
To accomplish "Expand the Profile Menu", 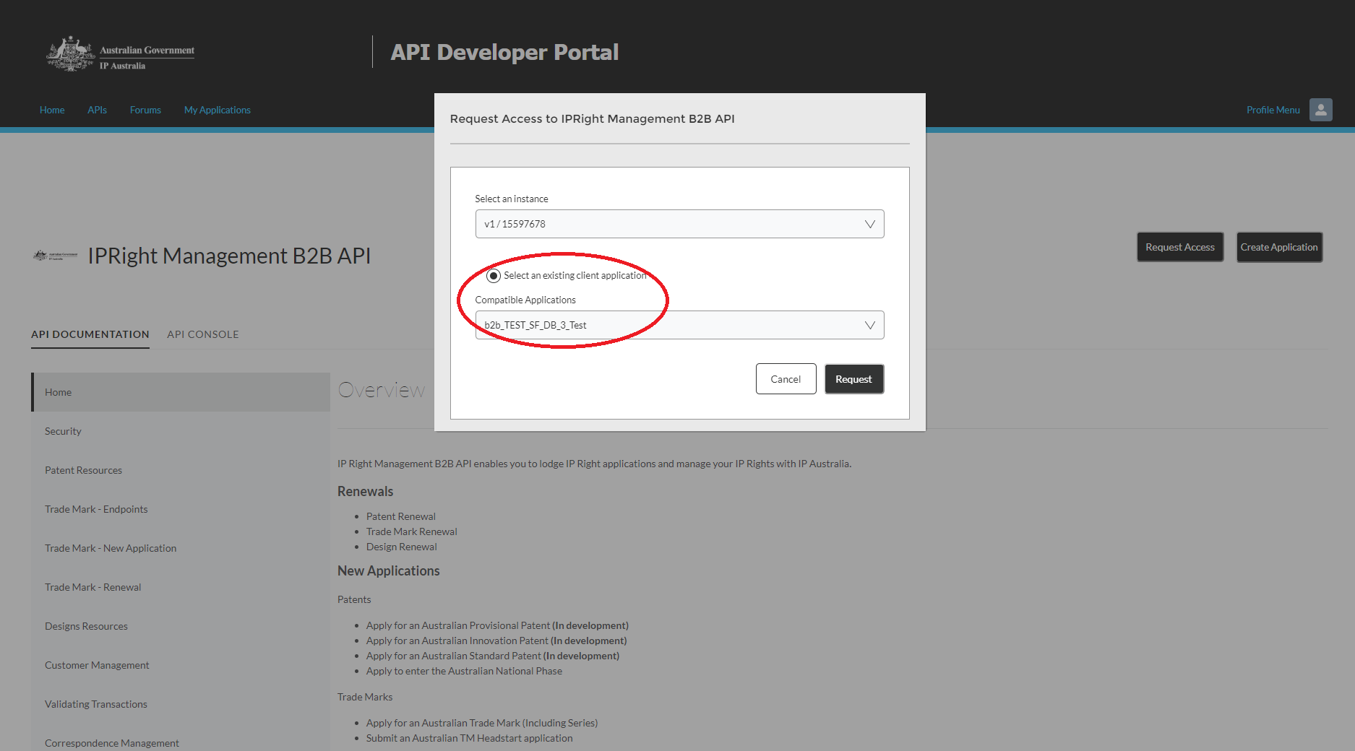I will 1273,110.
